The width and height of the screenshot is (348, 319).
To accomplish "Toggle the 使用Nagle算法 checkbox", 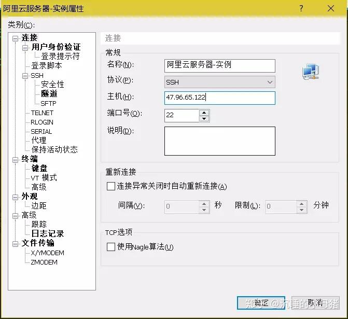I will tap(111, 246).
